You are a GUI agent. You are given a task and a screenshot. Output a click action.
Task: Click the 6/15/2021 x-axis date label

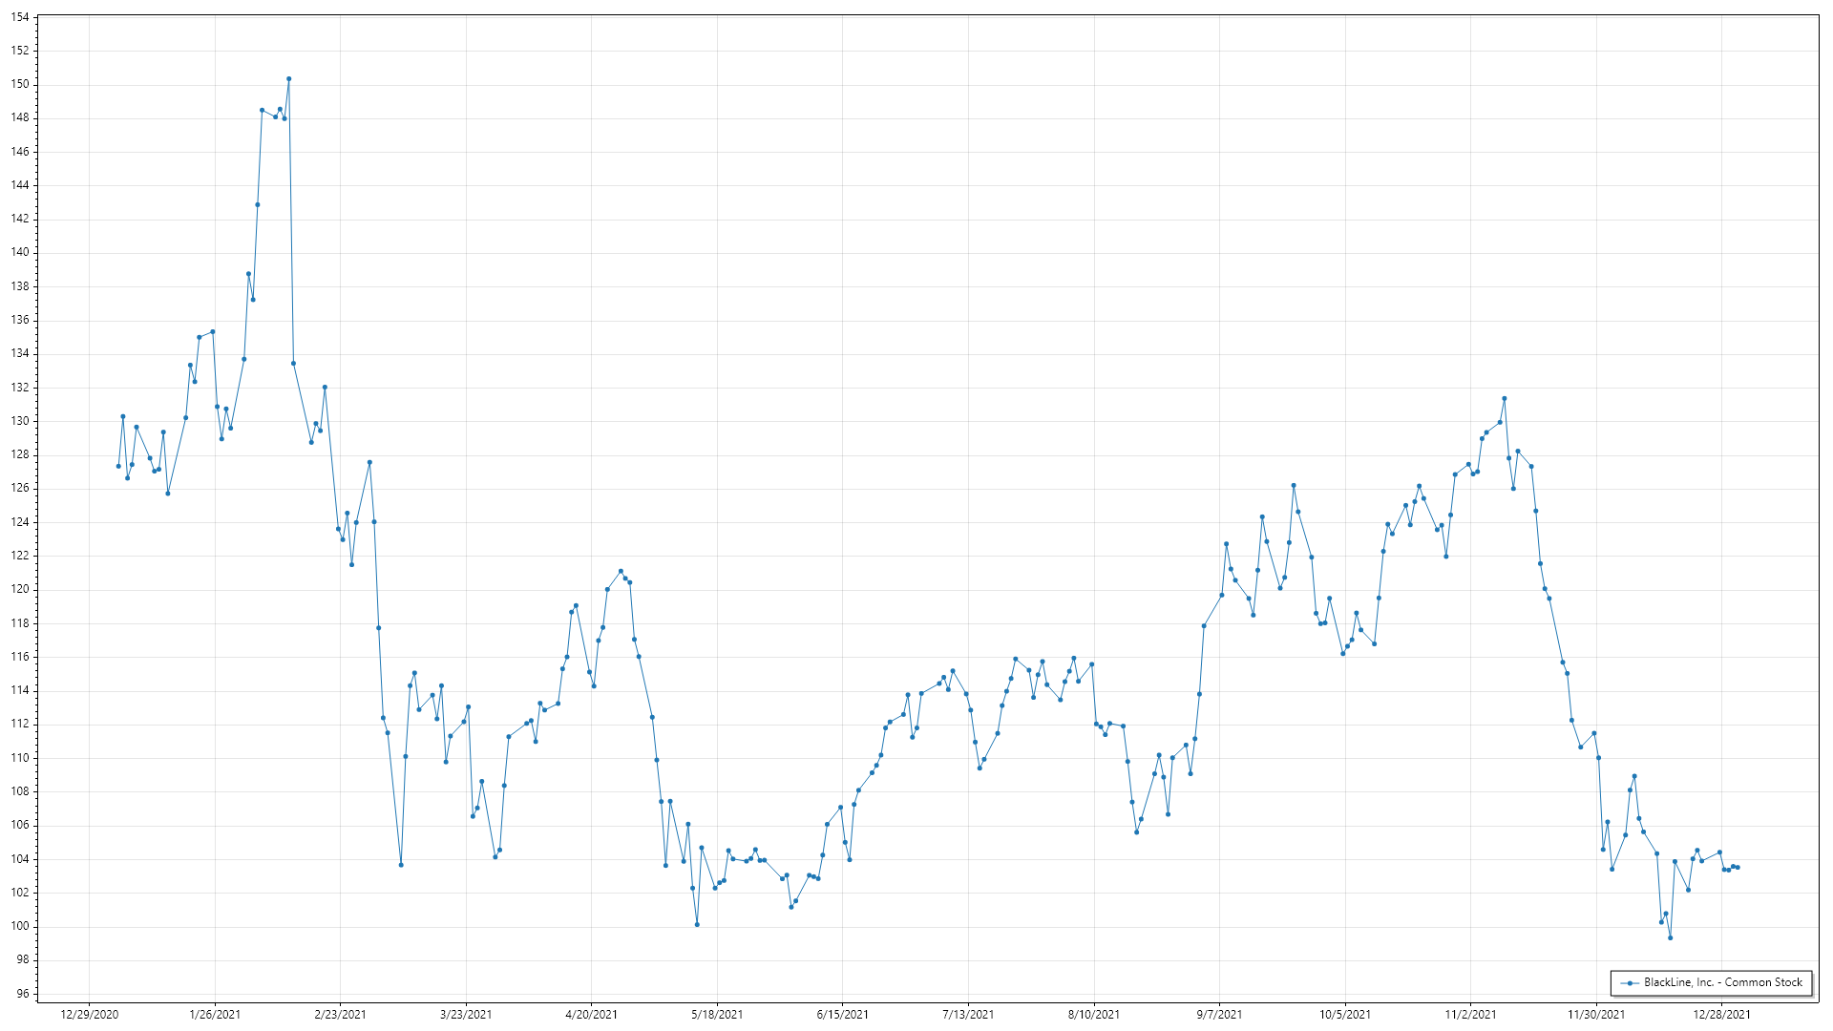point(842,1014)
